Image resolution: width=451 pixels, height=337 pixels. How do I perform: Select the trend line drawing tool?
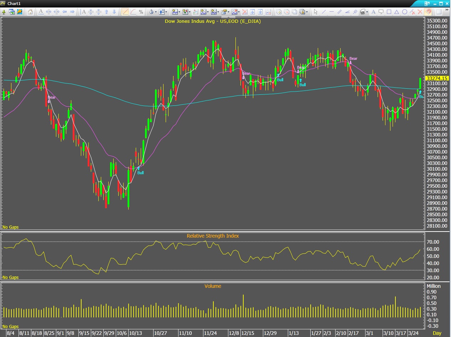pos(324,12)
